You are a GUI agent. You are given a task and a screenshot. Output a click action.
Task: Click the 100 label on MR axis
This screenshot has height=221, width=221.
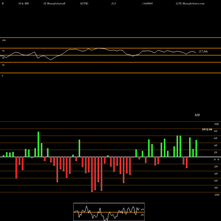click(x=217, y=124)
